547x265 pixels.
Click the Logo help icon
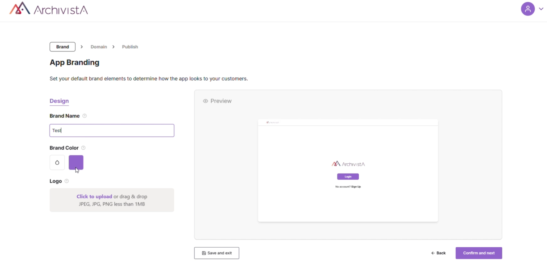[x=67, y=181]
